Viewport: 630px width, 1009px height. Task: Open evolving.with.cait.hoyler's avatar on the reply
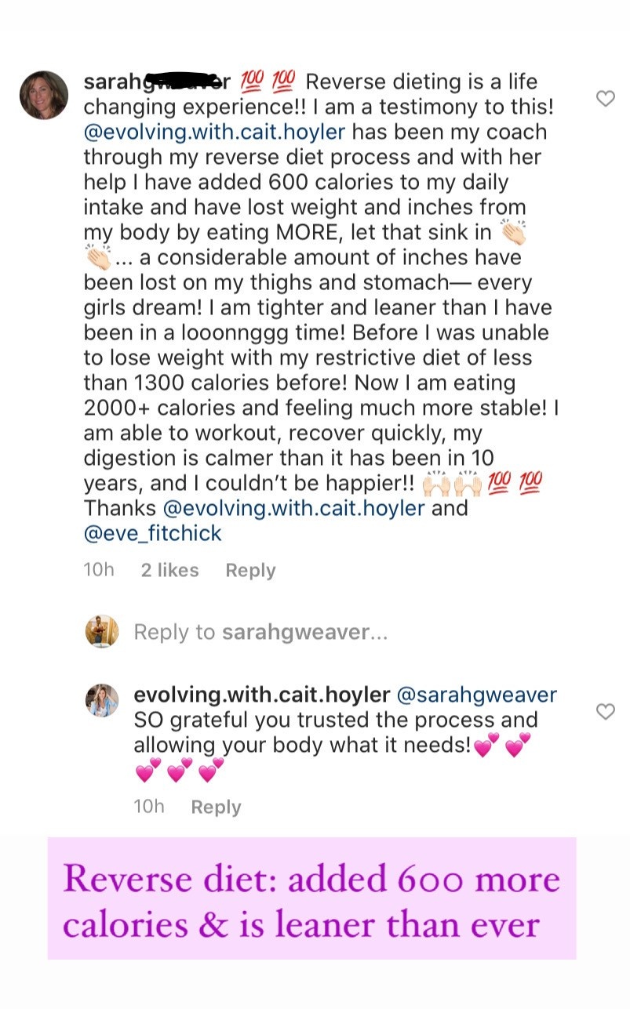102,700
